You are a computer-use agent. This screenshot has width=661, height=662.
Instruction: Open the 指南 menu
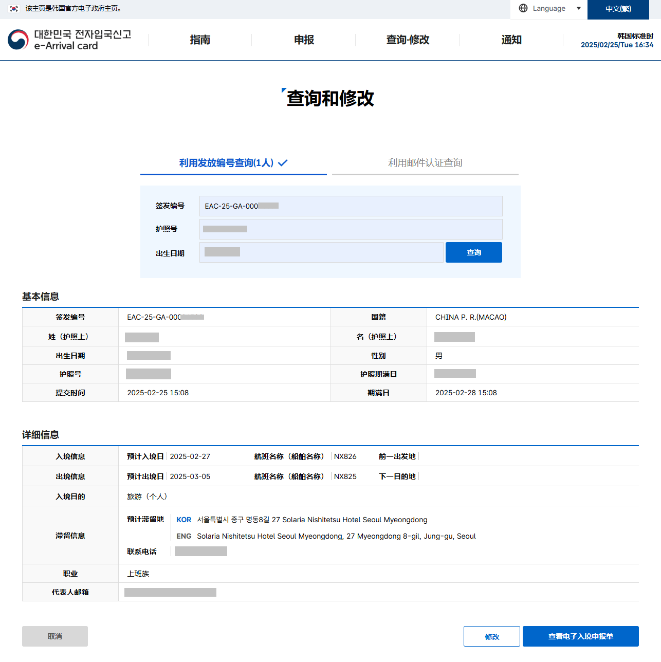[200, 40]
